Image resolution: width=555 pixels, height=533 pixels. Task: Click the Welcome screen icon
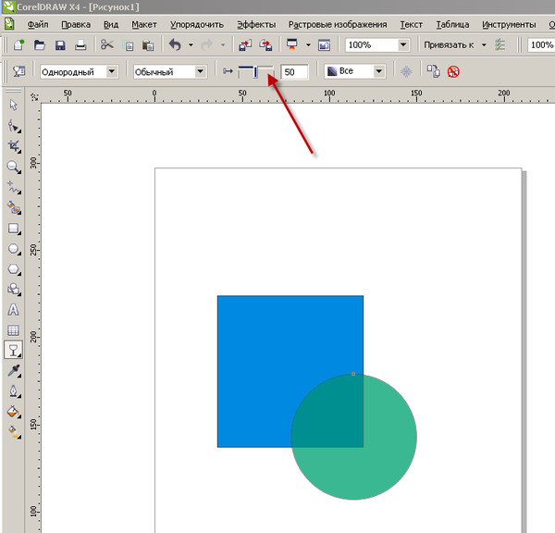click(x=325, y=45)
